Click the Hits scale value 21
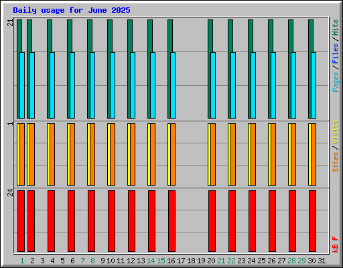343x268 pixels. pos(10,23)
